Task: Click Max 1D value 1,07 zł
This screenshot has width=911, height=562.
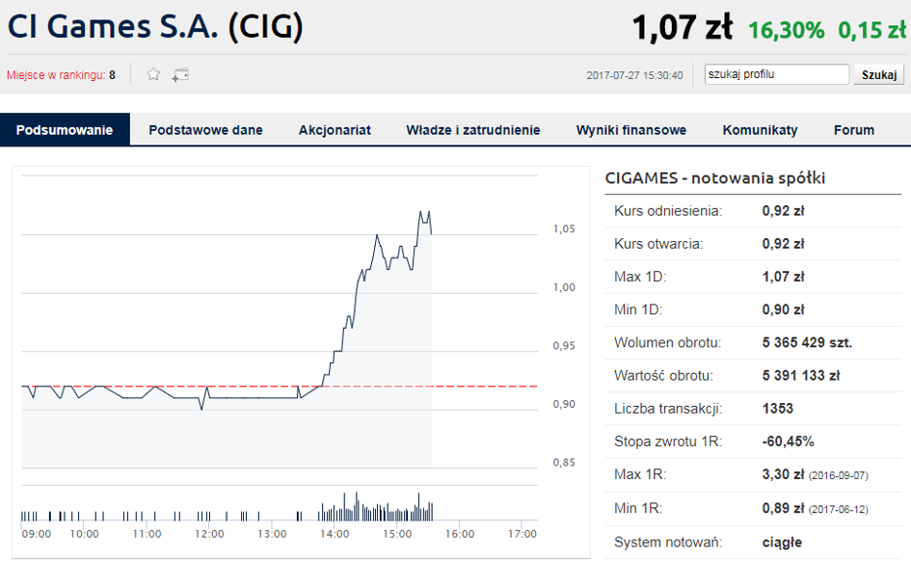Action: point(783,277)
